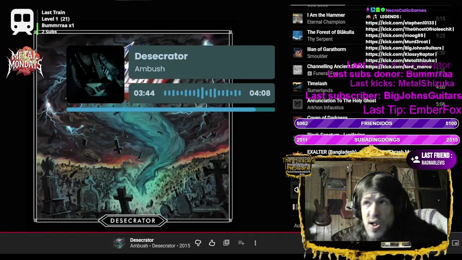Screen dimensions: 462x260
Task: Open the kick.com/BigJohnsGuitars link
Action: pos(404,48)
